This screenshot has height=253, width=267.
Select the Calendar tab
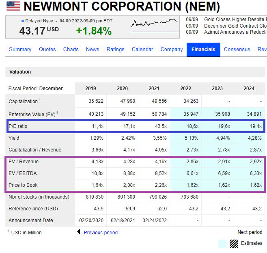pos(142,50)
